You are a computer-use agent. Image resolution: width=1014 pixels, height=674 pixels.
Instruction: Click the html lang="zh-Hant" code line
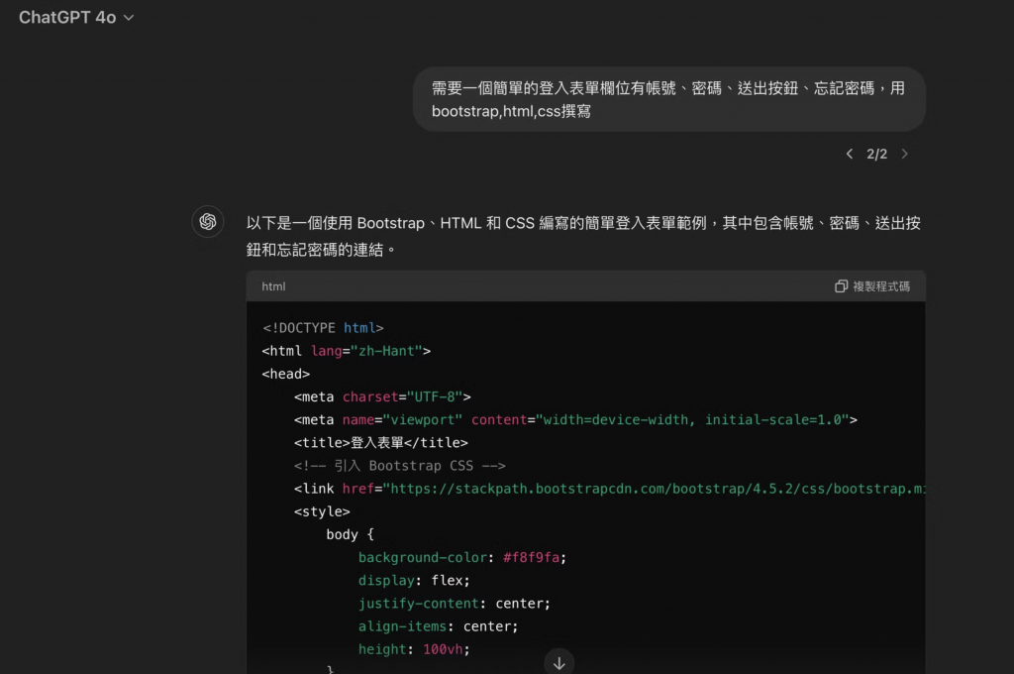346,351
